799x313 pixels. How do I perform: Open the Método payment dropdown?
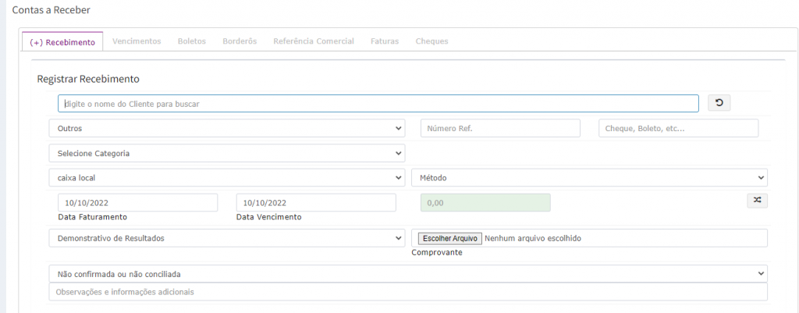pos(589,178)
